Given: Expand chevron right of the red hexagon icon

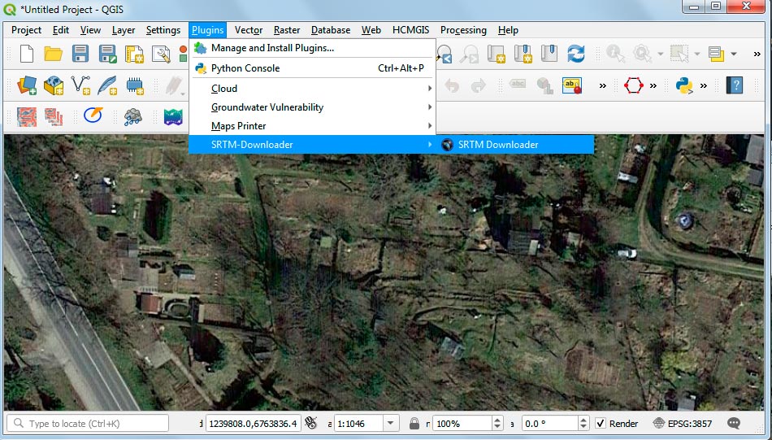Looking at the screenshot, I should (653, 85).
